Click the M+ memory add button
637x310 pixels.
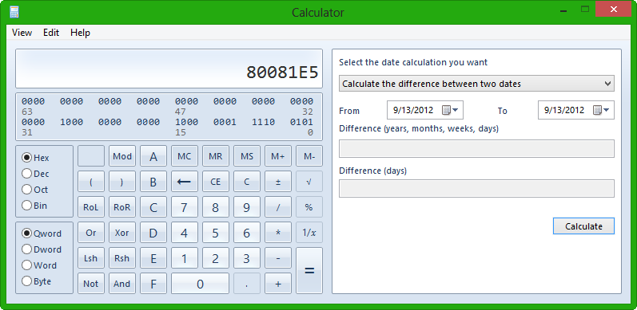coord(278,156)
